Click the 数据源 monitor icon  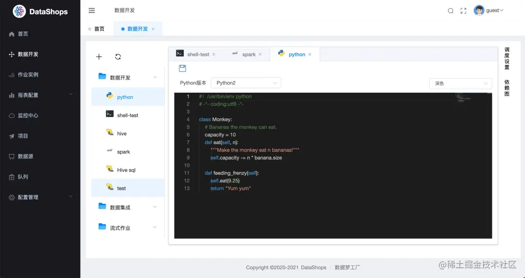[x=12, y=156]
